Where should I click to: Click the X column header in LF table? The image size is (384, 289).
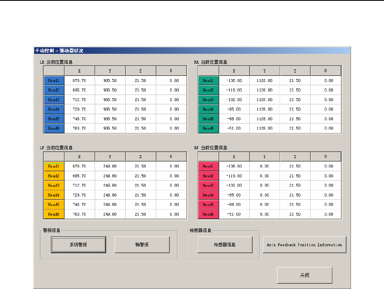(80, 157)
